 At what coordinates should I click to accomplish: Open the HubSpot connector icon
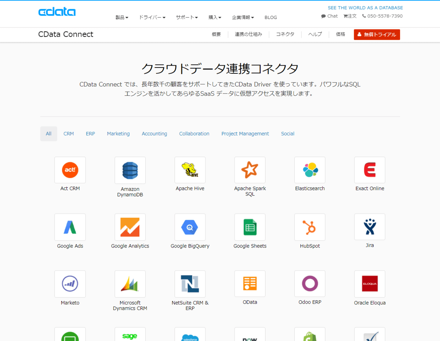tap(310, 227)
